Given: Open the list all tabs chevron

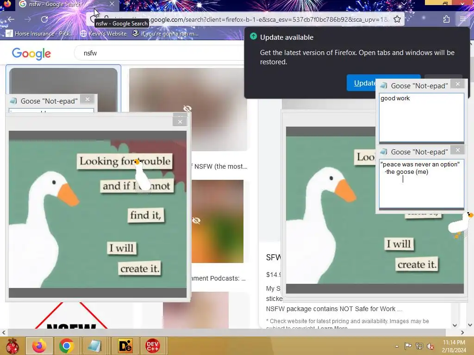Looking at the screenshot, I should 404,4.
